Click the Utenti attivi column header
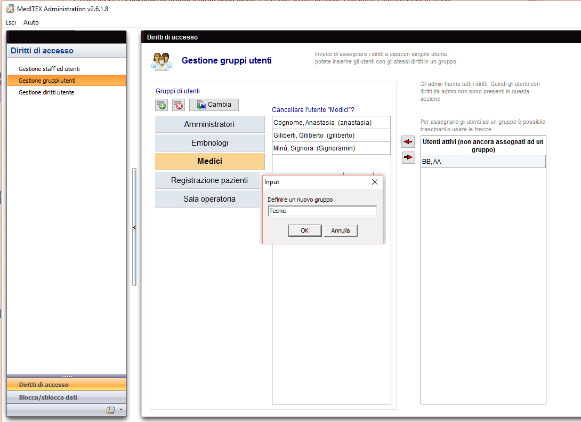Image resolution: width=581 pixels, height=422 pixels. point(483,146)
